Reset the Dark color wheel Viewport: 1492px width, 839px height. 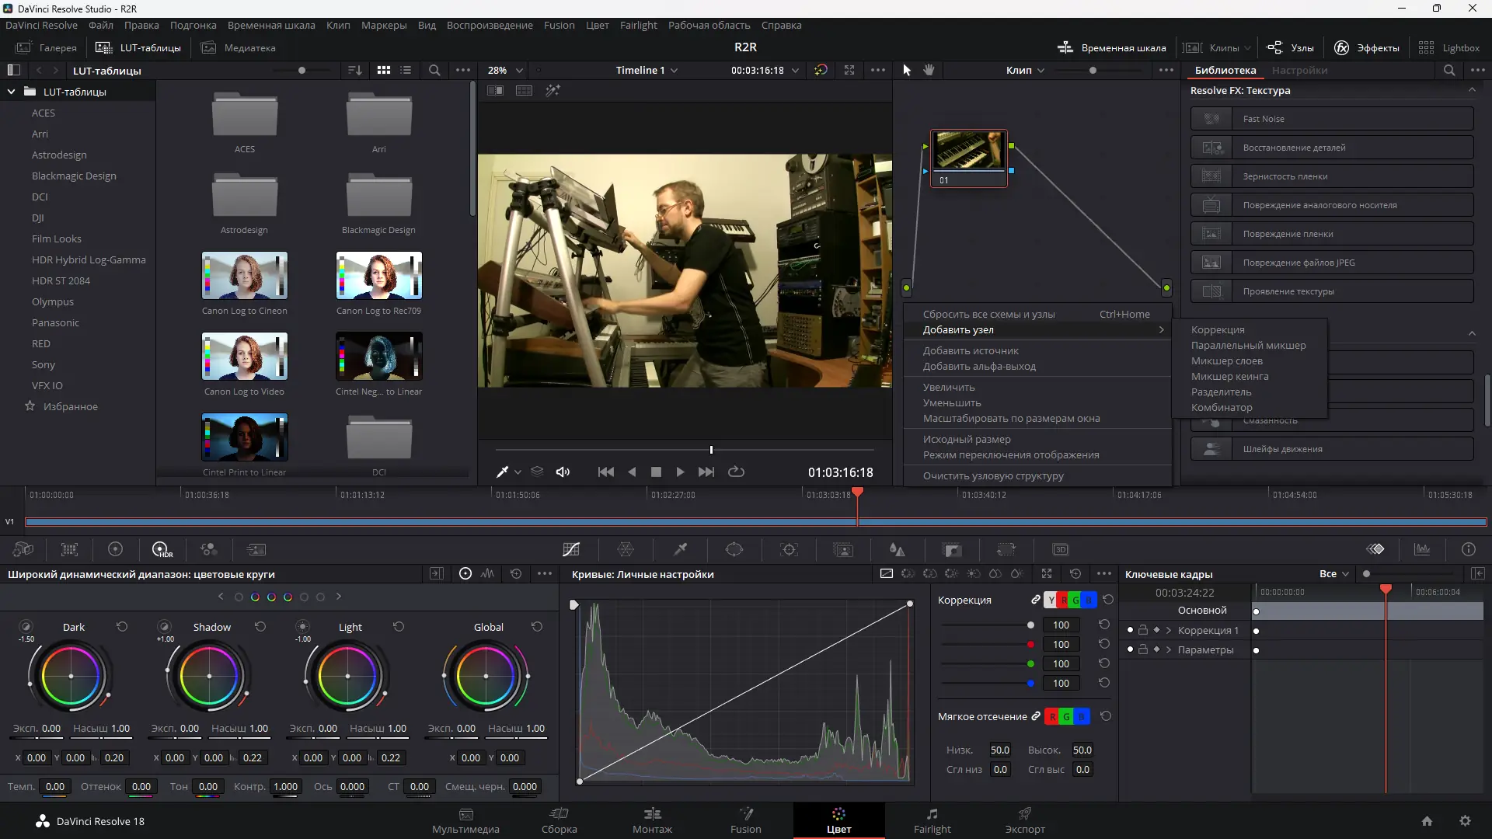(122, 626)
